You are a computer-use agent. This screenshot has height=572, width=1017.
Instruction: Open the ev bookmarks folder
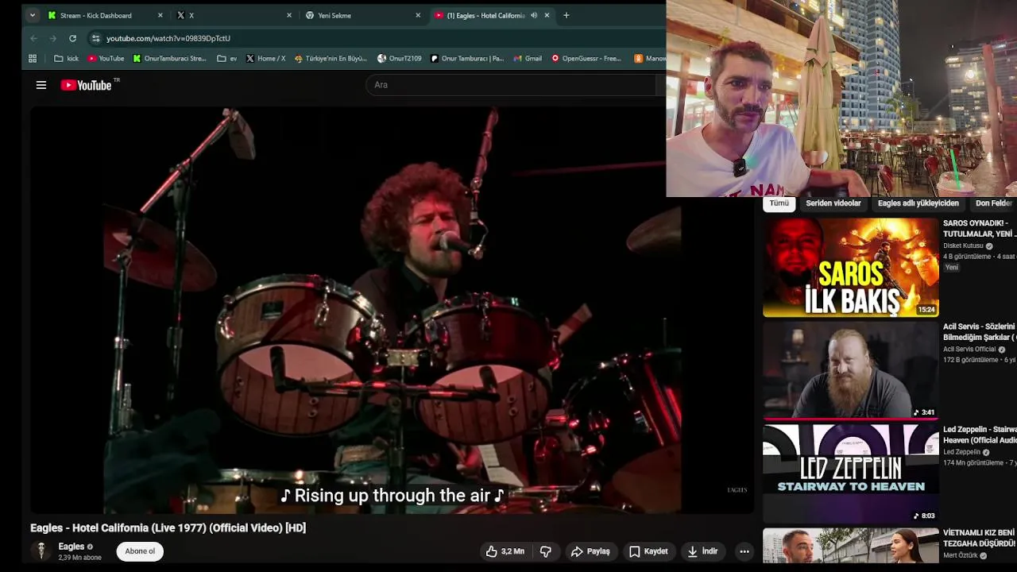point(226,58)
